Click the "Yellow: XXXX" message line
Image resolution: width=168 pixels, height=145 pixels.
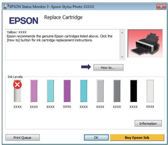(x=17, y=32)
